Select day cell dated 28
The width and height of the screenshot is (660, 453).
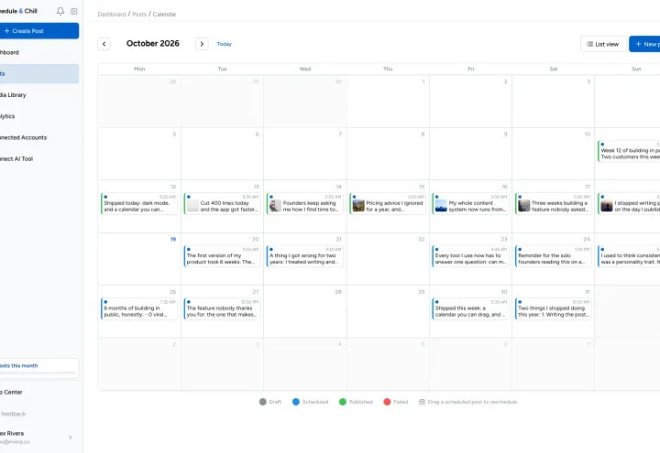point(305,311)
